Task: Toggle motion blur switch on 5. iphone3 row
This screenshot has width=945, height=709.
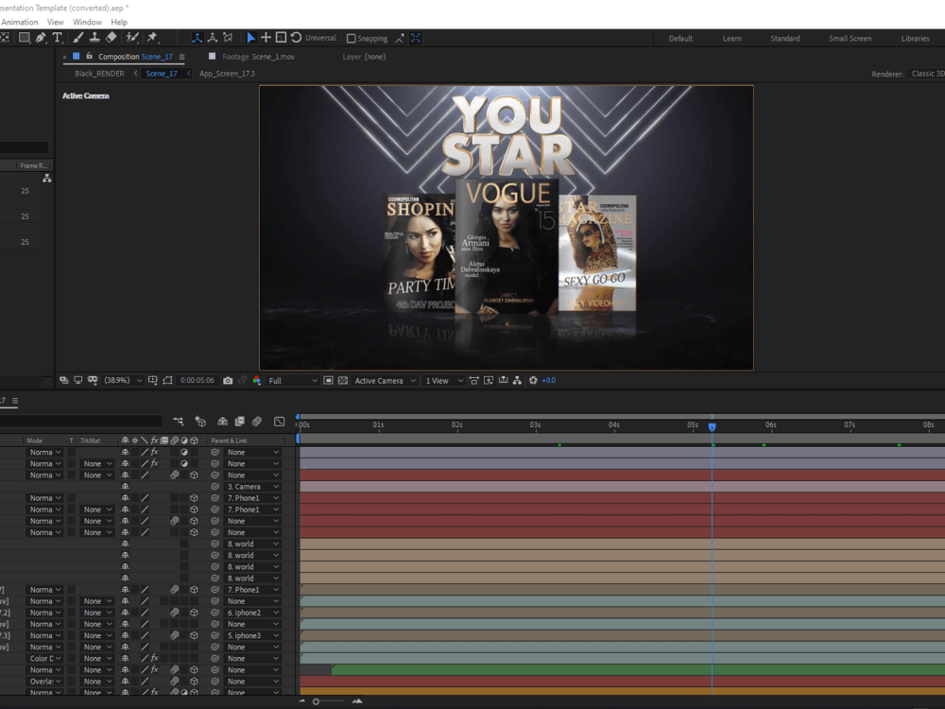Action: tap(174, 635)
